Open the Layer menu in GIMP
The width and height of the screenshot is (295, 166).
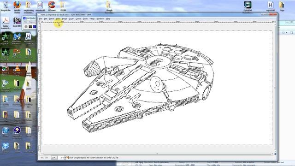click(x=71, y=19)
